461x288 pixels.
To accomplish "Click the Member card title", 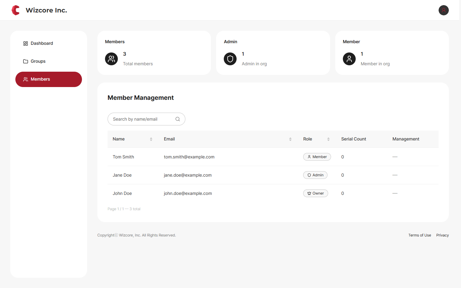I will pos(352,42).
